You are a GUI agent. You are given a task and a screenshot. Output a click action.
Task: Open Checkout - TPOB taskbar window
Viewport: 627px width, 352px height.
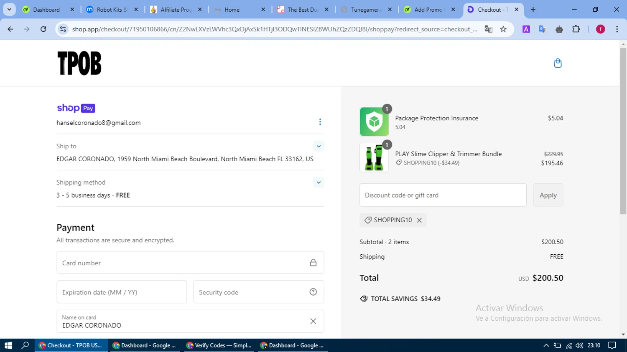71,345
